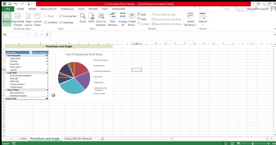
Task: Open Excel Help question mark
Action: coord(253,4)
